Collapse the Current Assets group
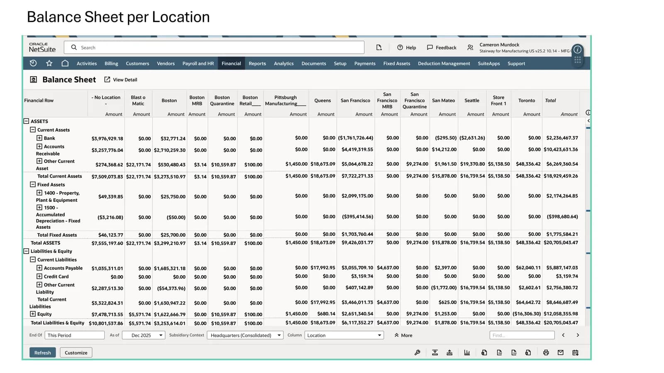This screenshot has width=664, height=373. 33,129
